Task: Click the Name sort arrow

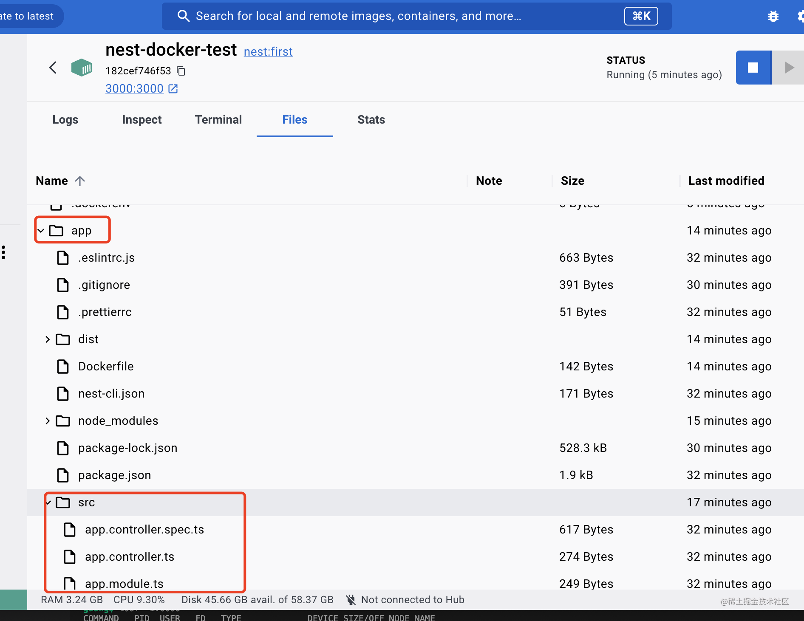Action: [80, 181]
